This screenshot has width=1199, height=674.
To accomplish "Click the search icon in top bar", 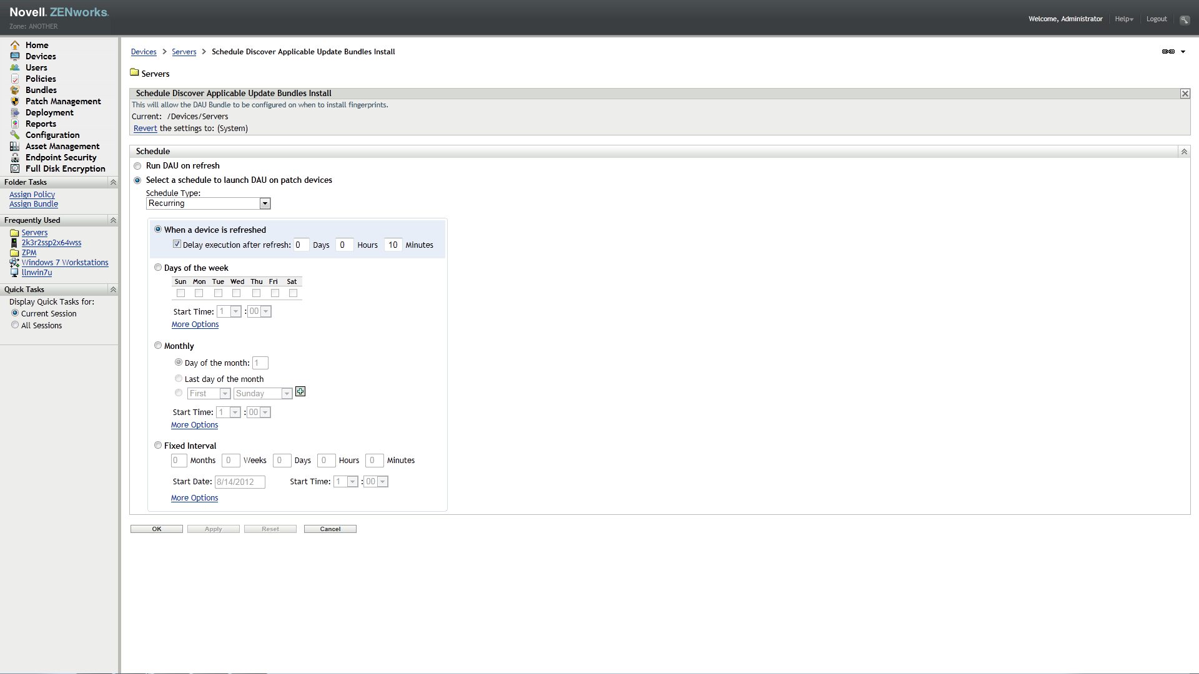I will tap(1185, 19).
